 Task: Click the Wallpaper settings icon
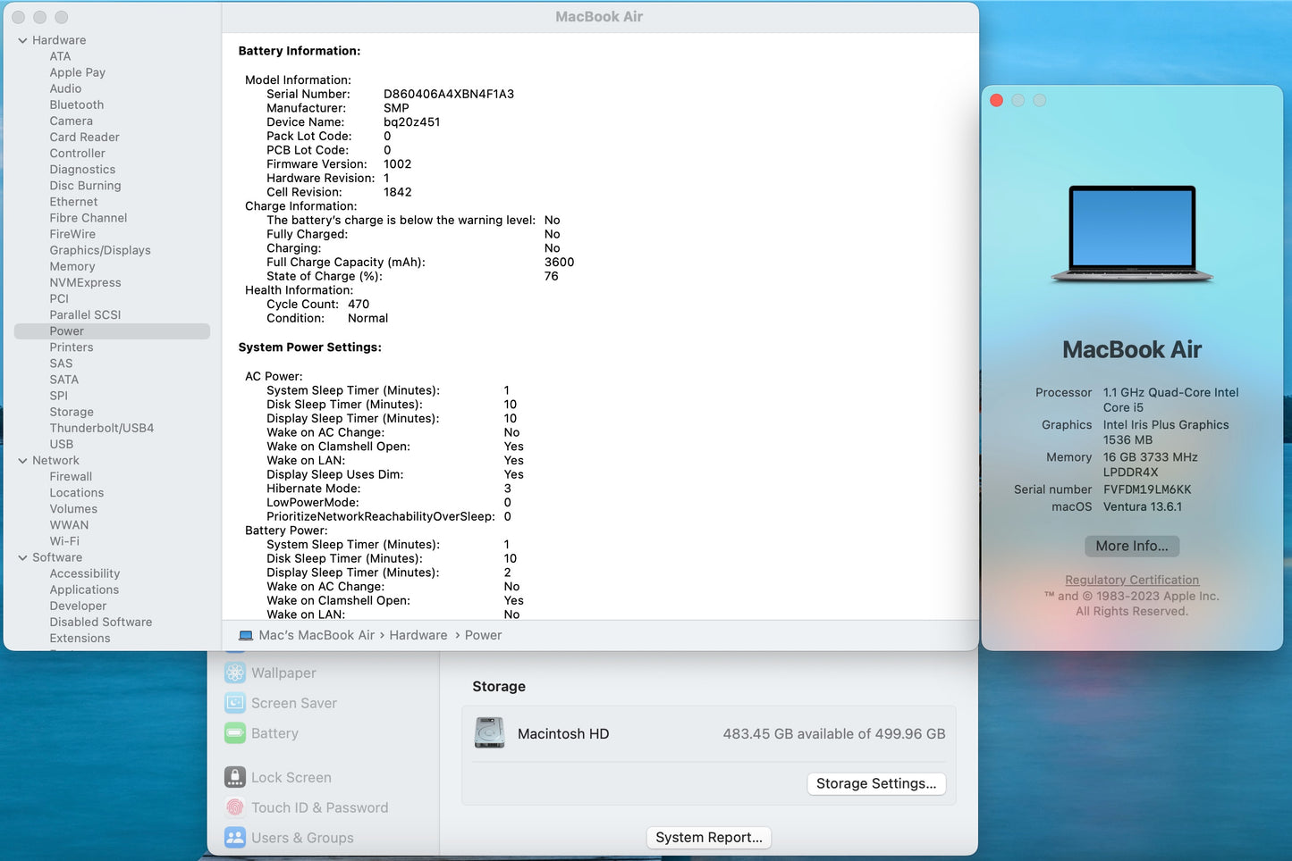[235, 673]
